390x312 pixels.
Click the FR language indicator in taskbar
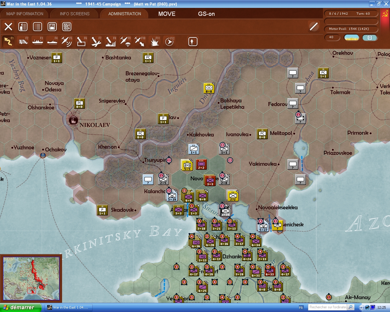pos(301,307)
